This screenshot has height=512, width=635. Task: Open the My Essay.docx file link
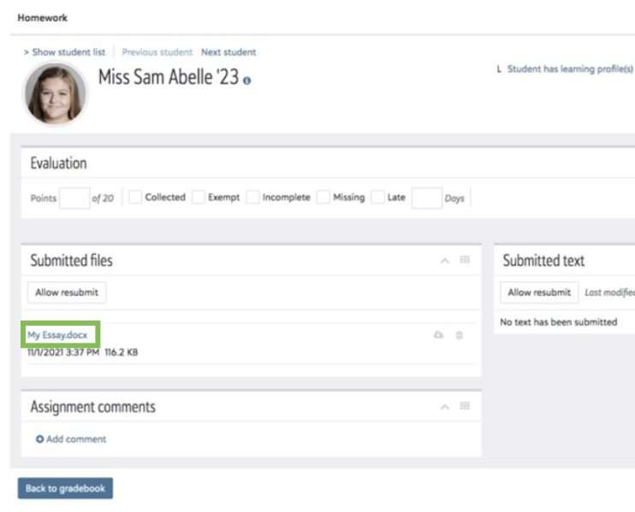(x=57, y=335)
